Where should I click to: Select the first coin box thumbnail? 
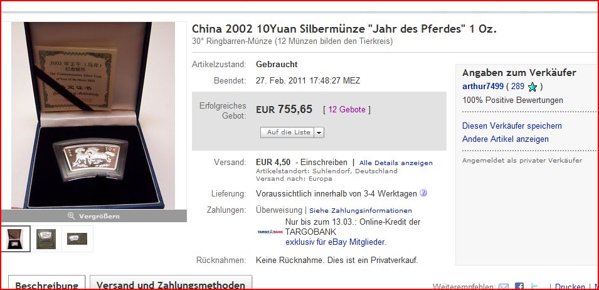point(16,239)
